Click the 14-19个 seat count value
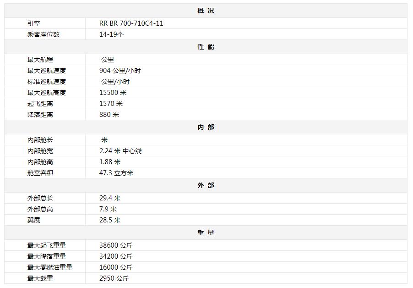The width and height of the screenshot is (413, 288). (x=111, y=34)
